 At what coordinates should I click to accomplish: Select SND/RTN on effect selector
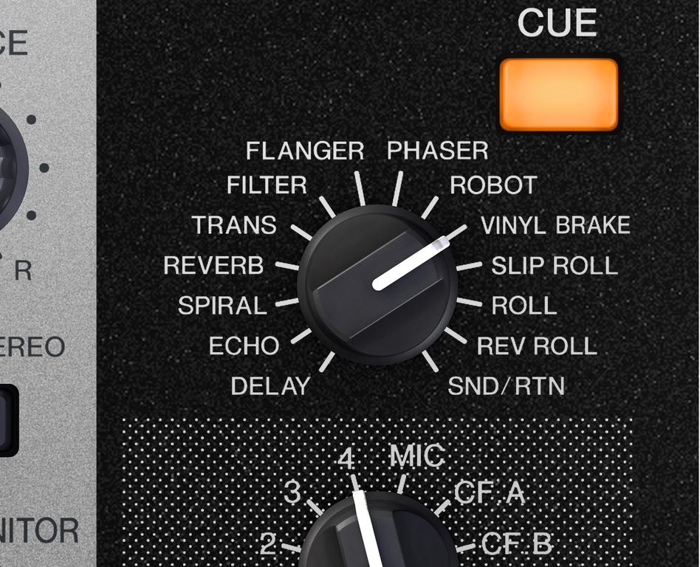click(507, 386)
